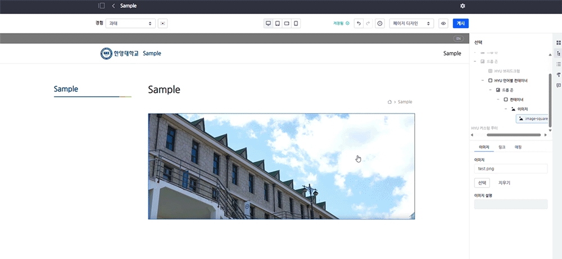Switch to the 링크 tab

click(502, 147)
